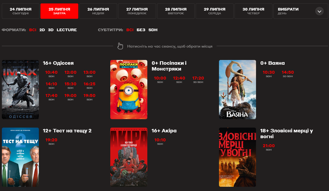Filter formats by 3D
The image size is (329, 191).
coord(51,30)
